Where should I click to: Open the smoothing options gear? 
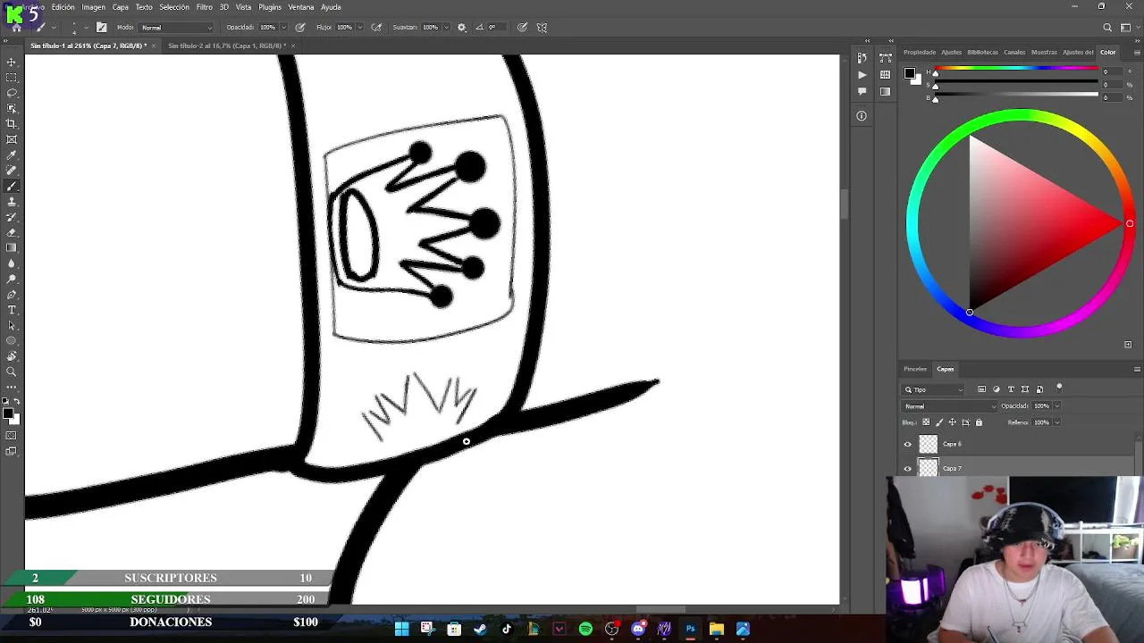tap(461, 27)
